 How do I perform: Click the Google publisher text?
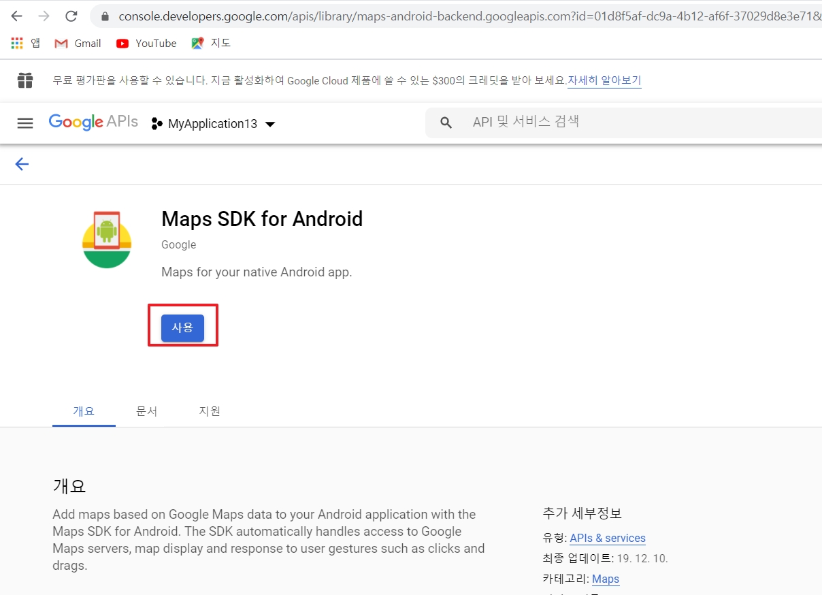(x=178, y=244)
